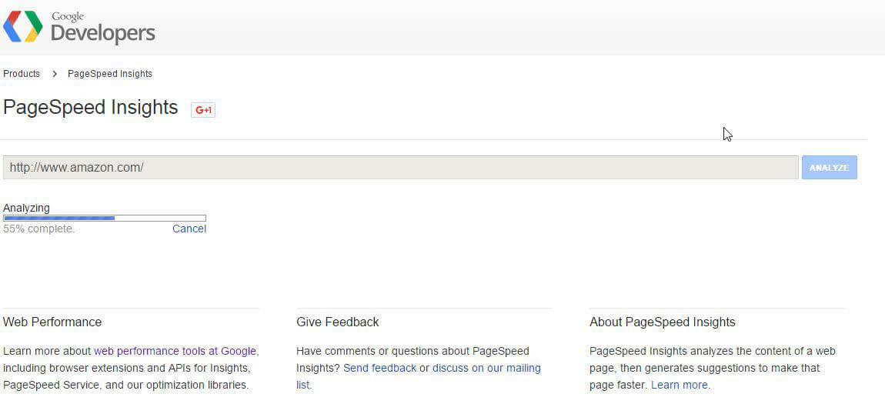885x414 pixels.
Task: Click the Give Feedback section heading
Action: (x=338, y=322)
